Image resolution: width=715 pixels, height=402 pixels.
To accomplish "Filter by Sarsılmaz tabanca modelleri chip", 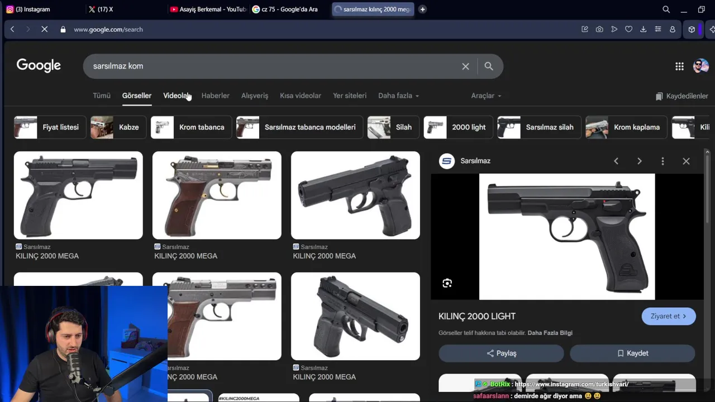I will tap(299, 127).
